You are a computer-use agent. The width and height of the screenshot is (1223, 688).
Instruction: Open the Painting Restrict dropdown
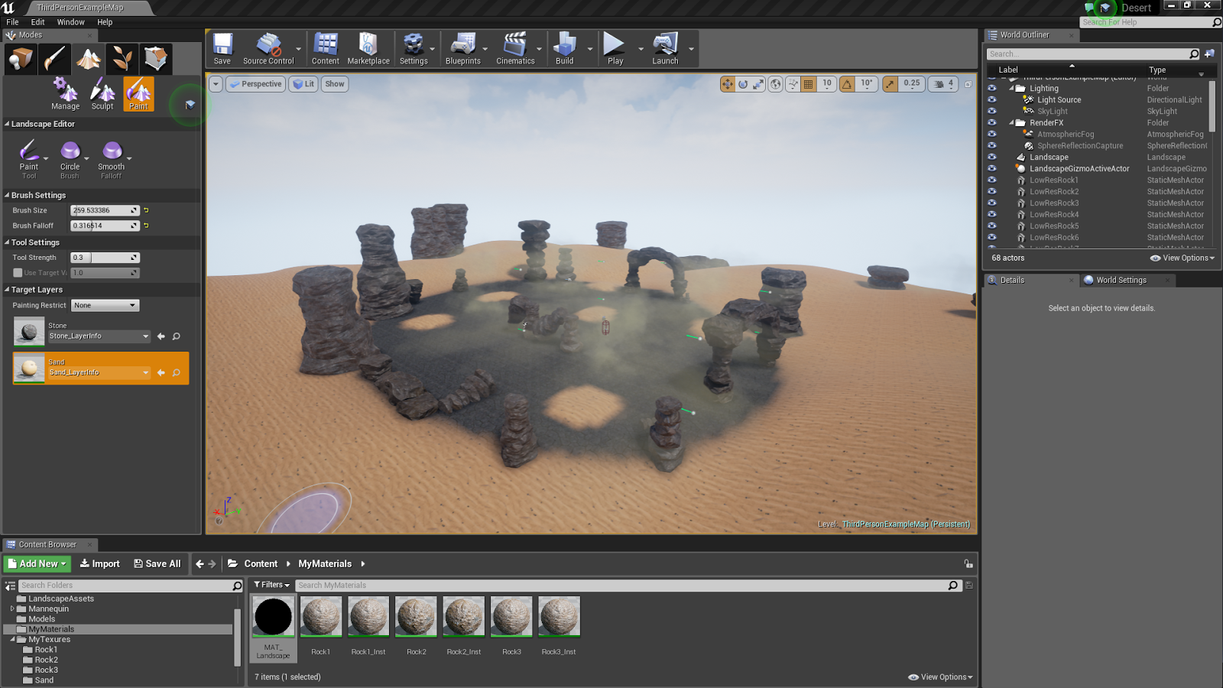tap(105, 306)
